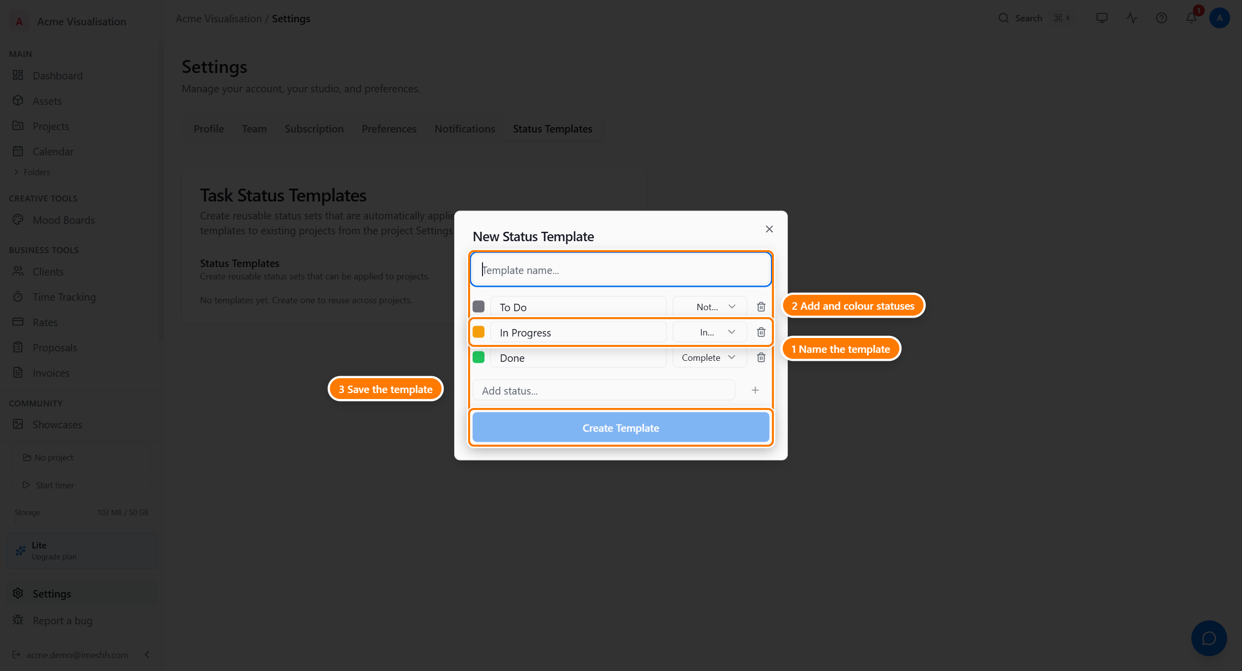Open the Done Complete type dropdown
The height and width of the screenshot is (671, 1242).
(709, 357)
